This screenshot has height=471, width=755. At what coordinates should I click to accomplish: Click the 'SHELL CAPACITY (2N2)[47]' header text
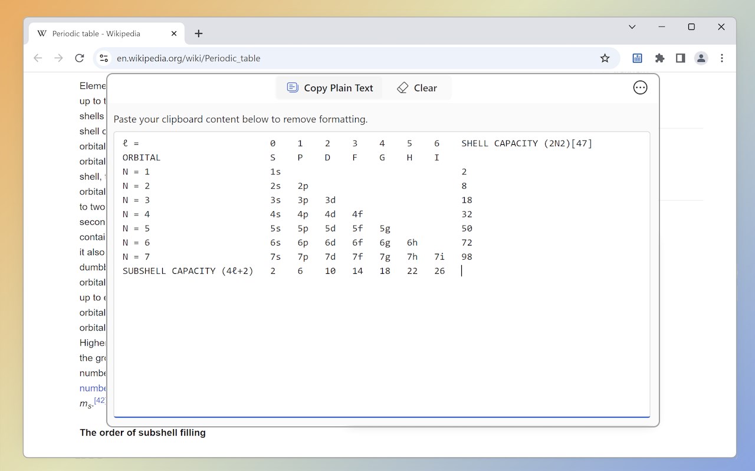pos(527,143)
